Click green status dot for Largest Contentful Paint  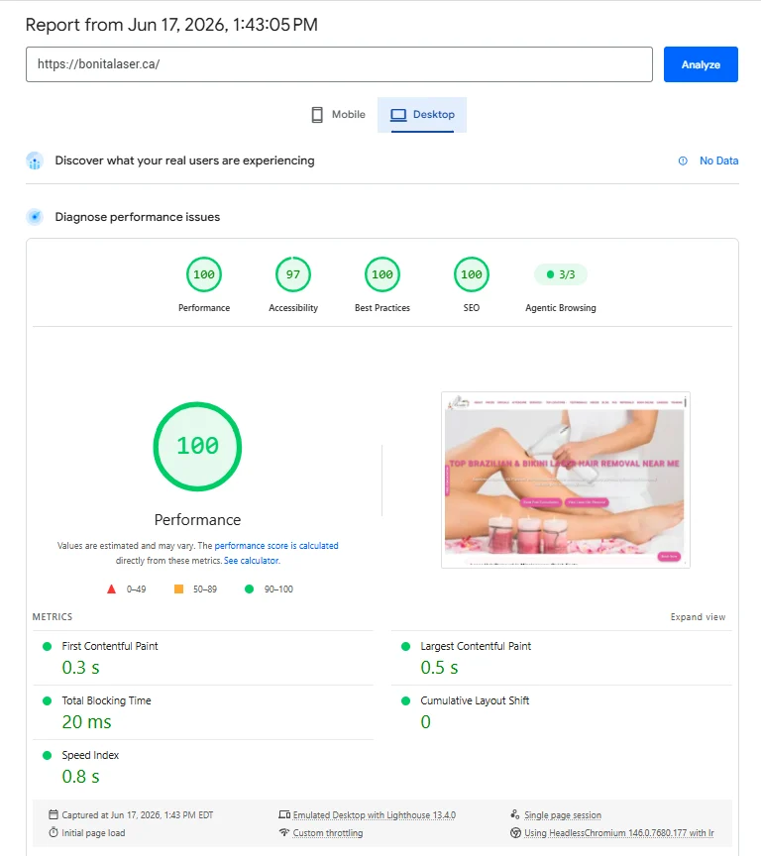[405, 646]
